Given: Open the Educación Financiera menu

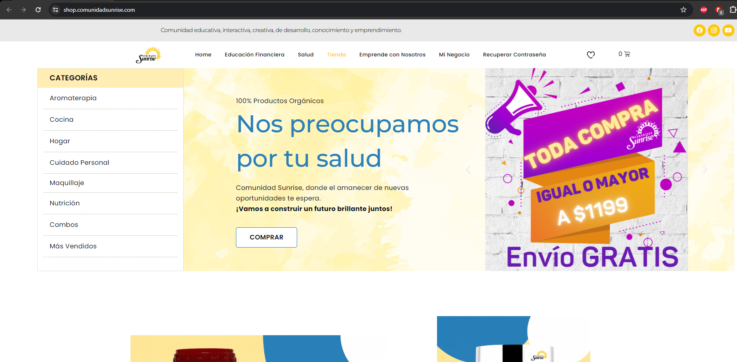Looking at the screenshot, I should click(255, 55).
